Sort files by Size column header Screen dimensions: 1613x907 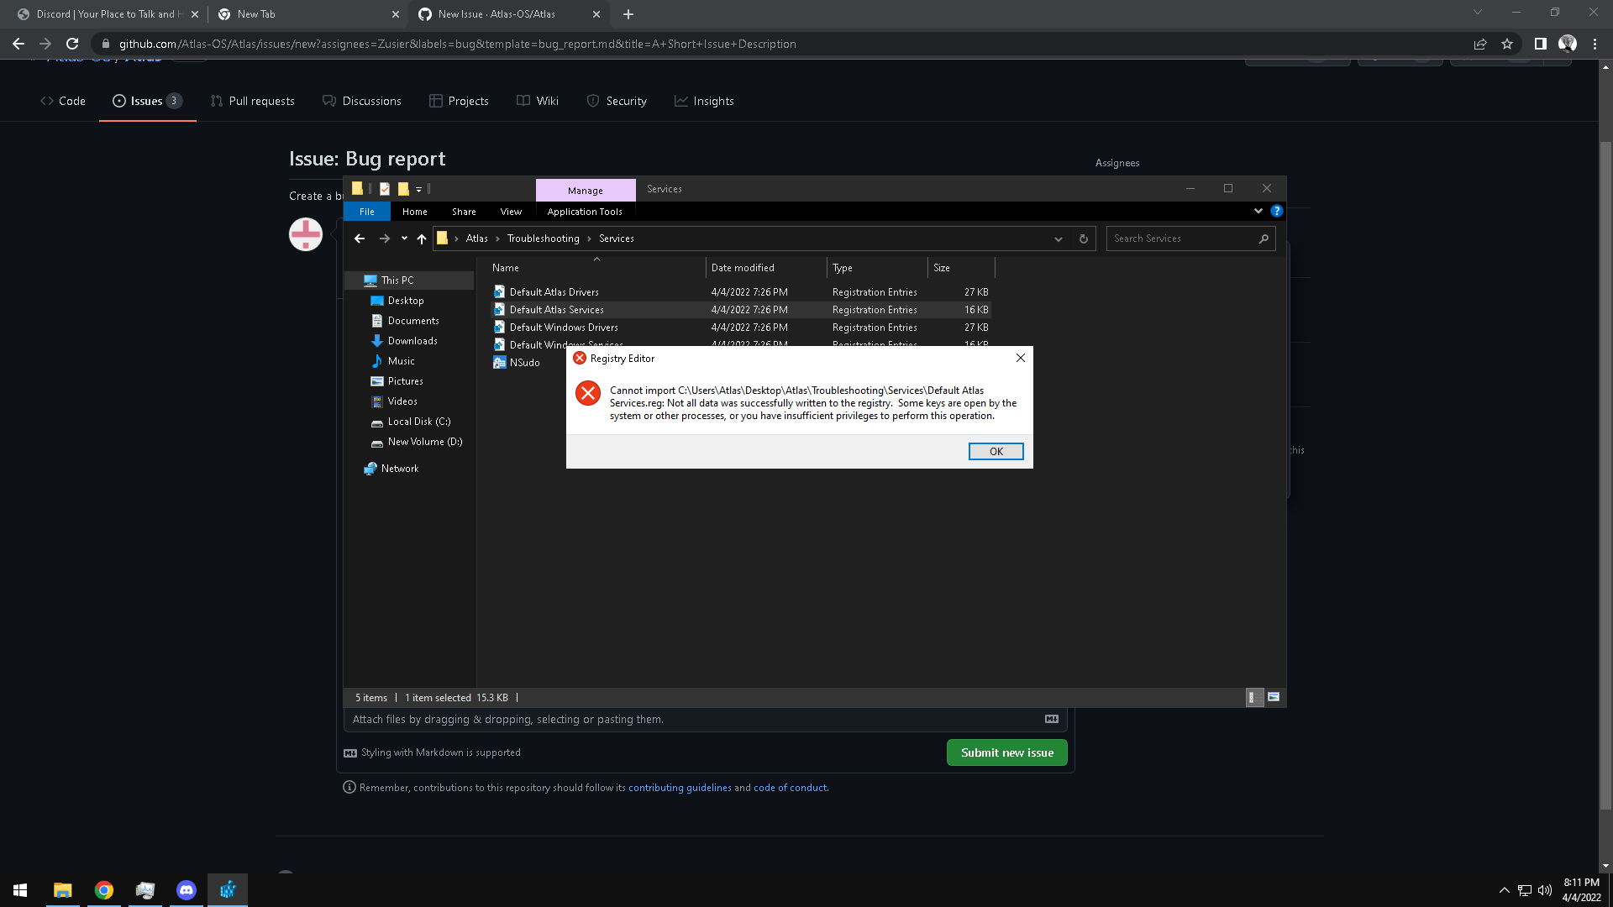961,268
